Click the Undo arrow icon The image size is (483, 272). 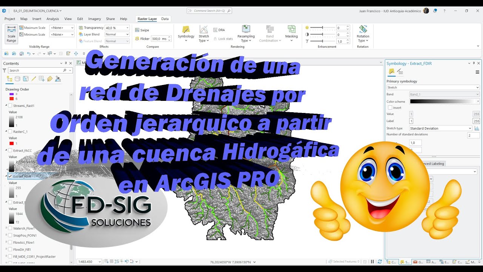[29, 54]
